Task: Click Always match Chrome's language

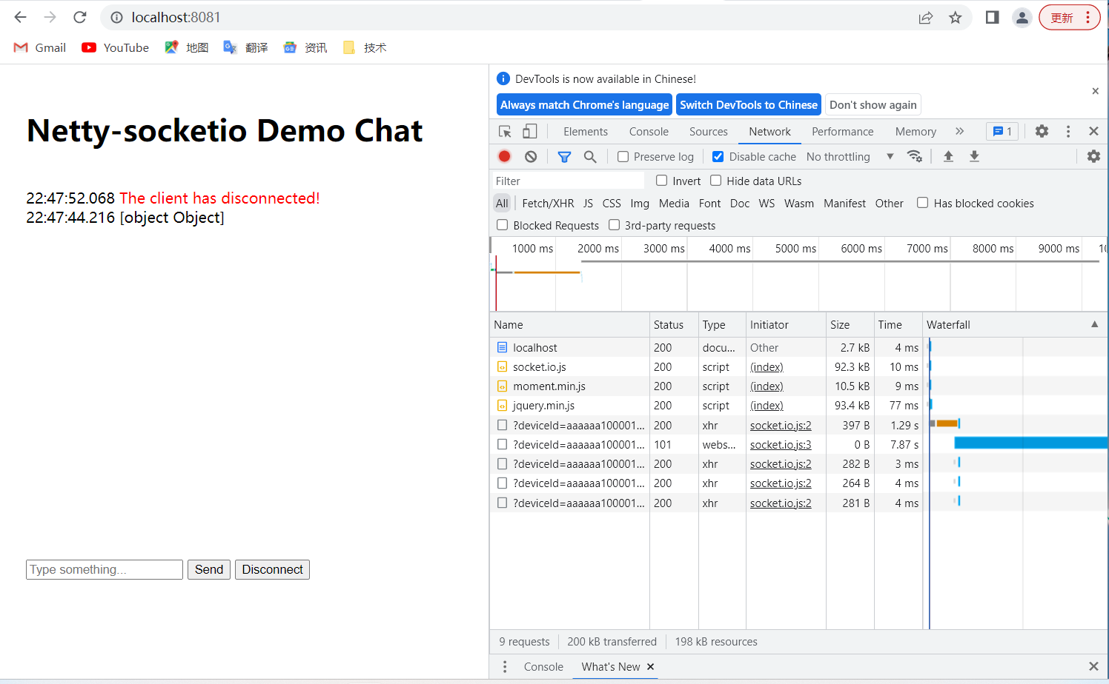Action: (x=584, y=105)
